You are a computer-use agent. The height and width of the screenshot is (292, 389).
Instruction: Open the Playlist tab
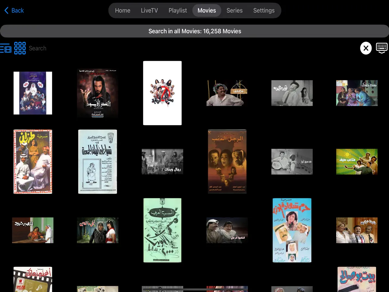click(x=178, y=11)
